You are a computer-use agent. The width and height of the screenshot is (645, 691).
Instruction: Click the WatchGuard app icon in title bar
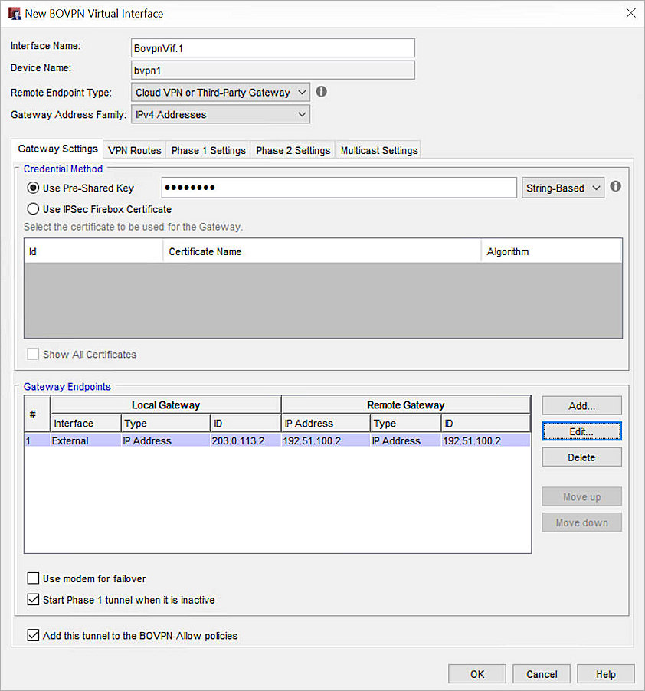14,14
